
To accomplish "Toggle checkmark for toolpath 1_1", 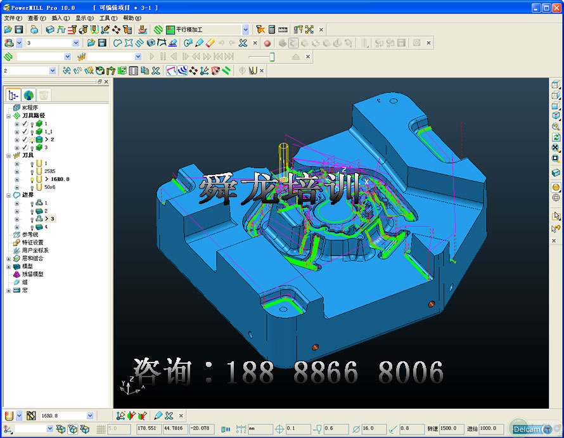I will click(x=25, y=132).
